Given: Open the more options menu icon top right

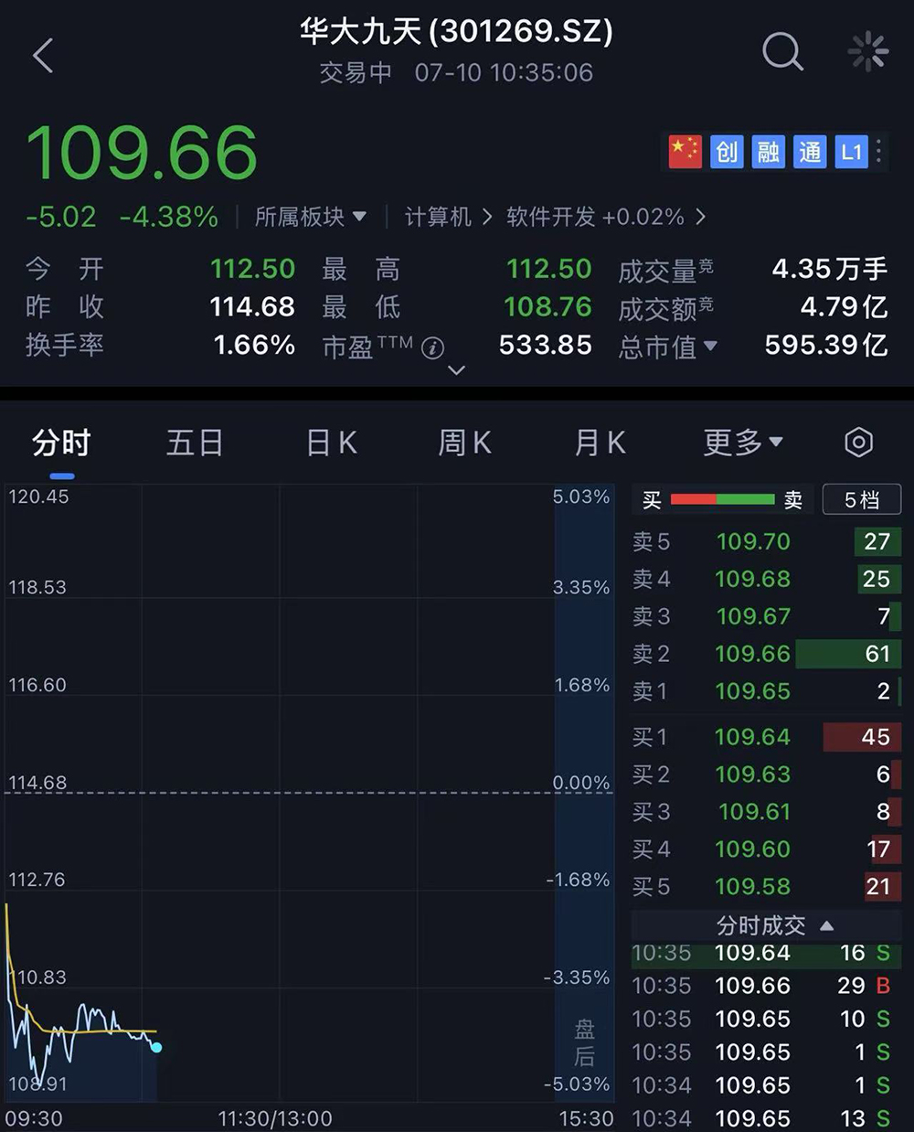Looking at the screenshot, I should click(x=867, y=52).
